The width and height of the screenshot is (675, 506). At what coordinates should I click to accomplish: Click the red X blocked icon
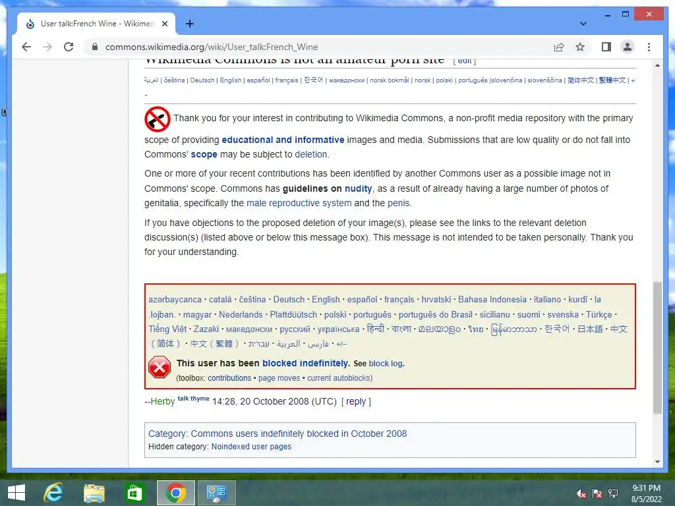(x=160, y=367)
